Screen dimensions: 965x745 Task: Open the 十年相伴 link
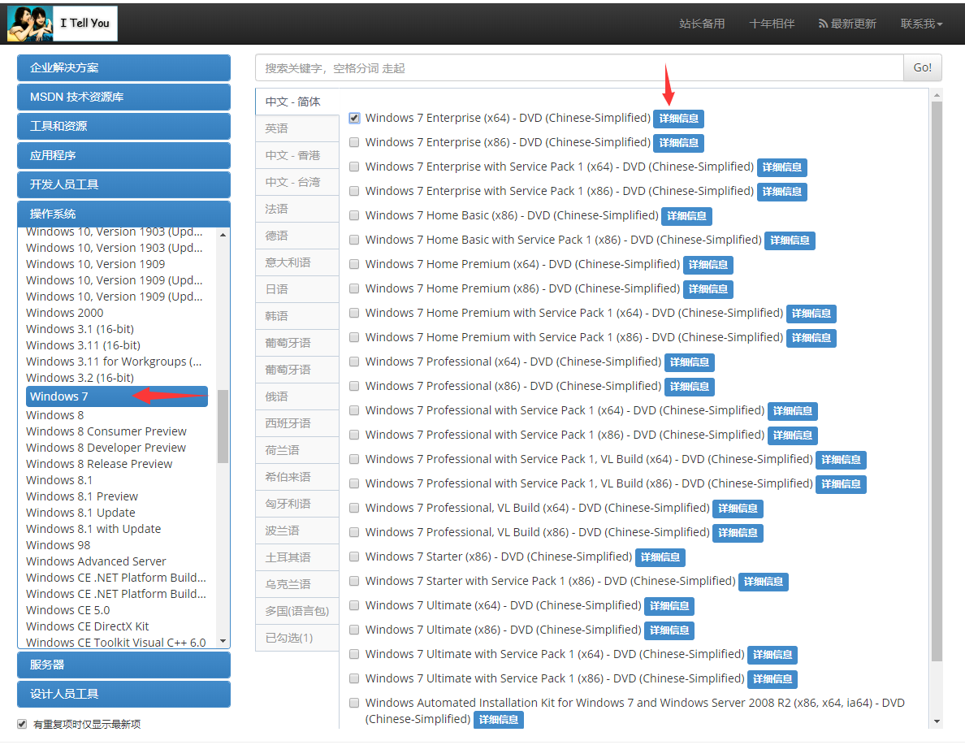[772, 24]
